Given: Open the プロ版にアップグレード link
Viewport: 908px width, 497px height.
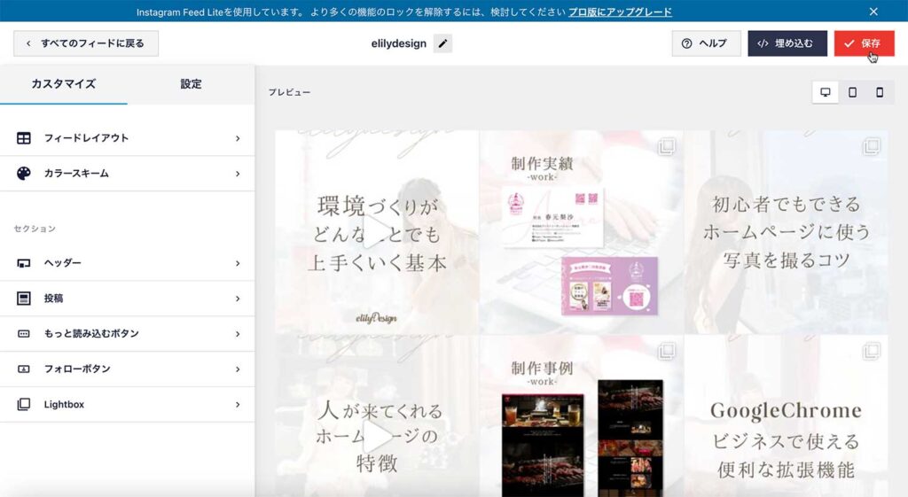Looking at the screenshot, I should [x=619, y=12].
